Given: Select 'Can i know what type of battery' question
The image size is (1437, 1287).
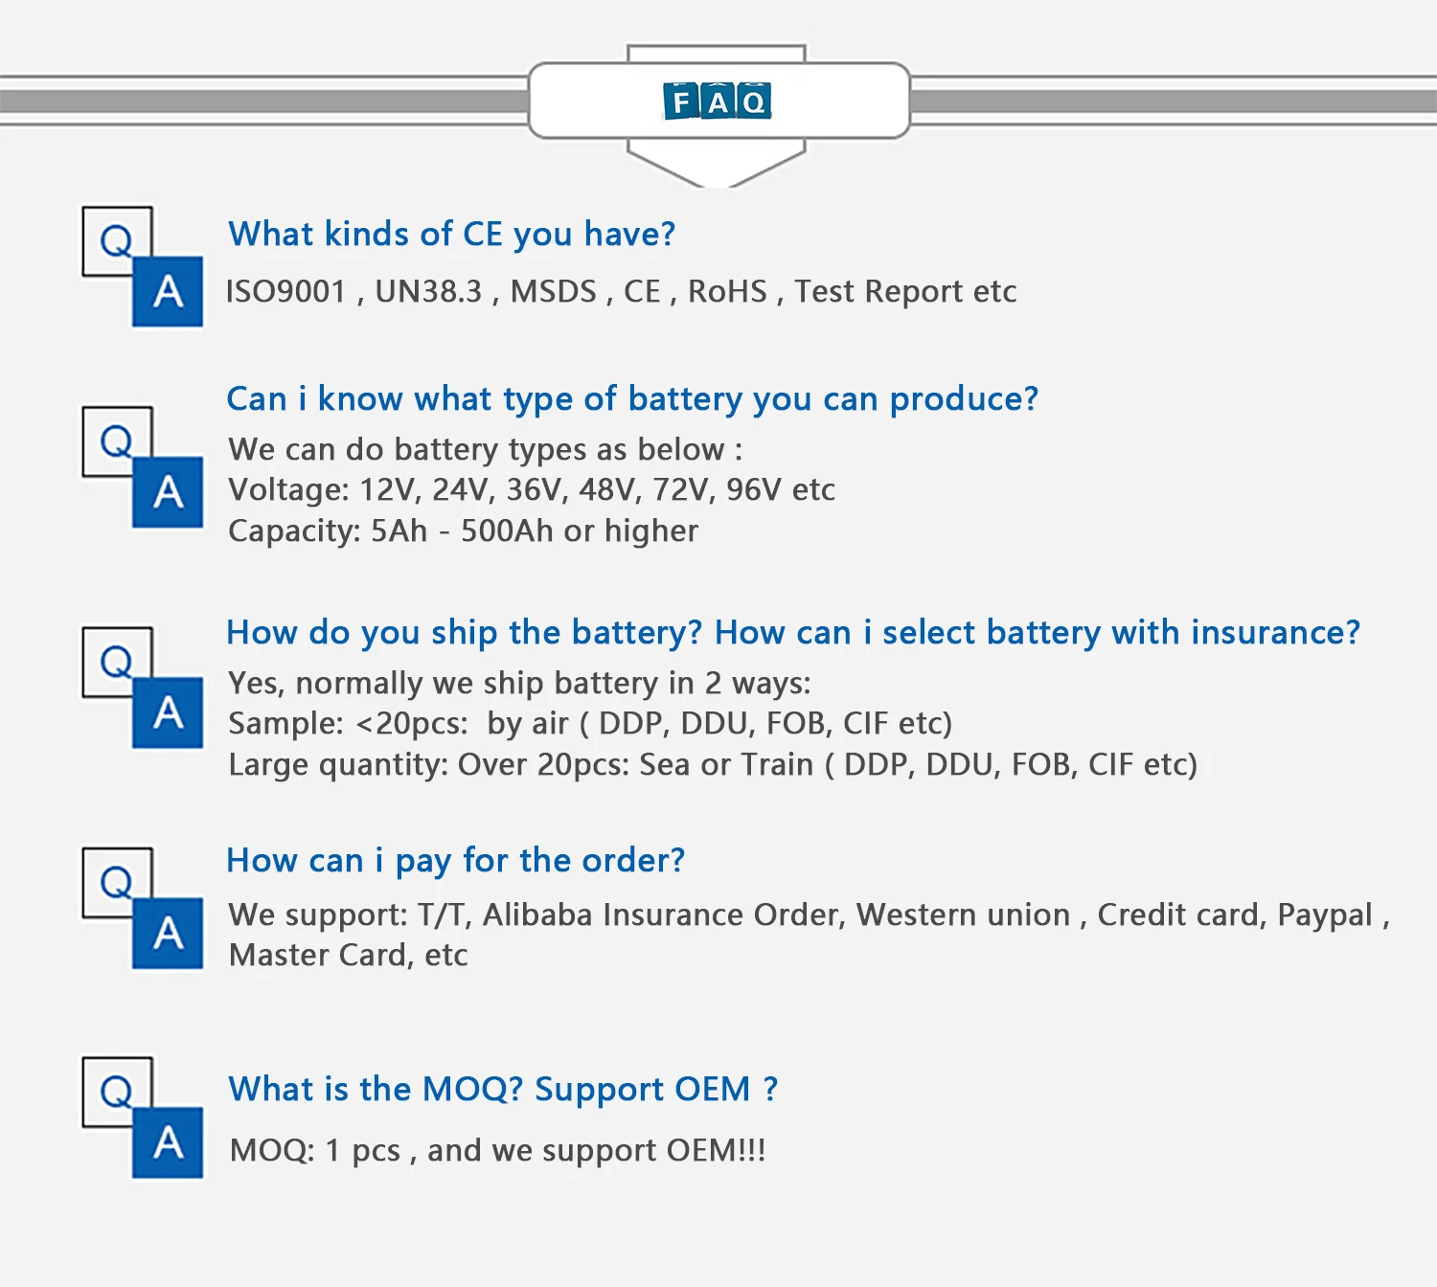Looking at the screenshot, I should (632, 399).
